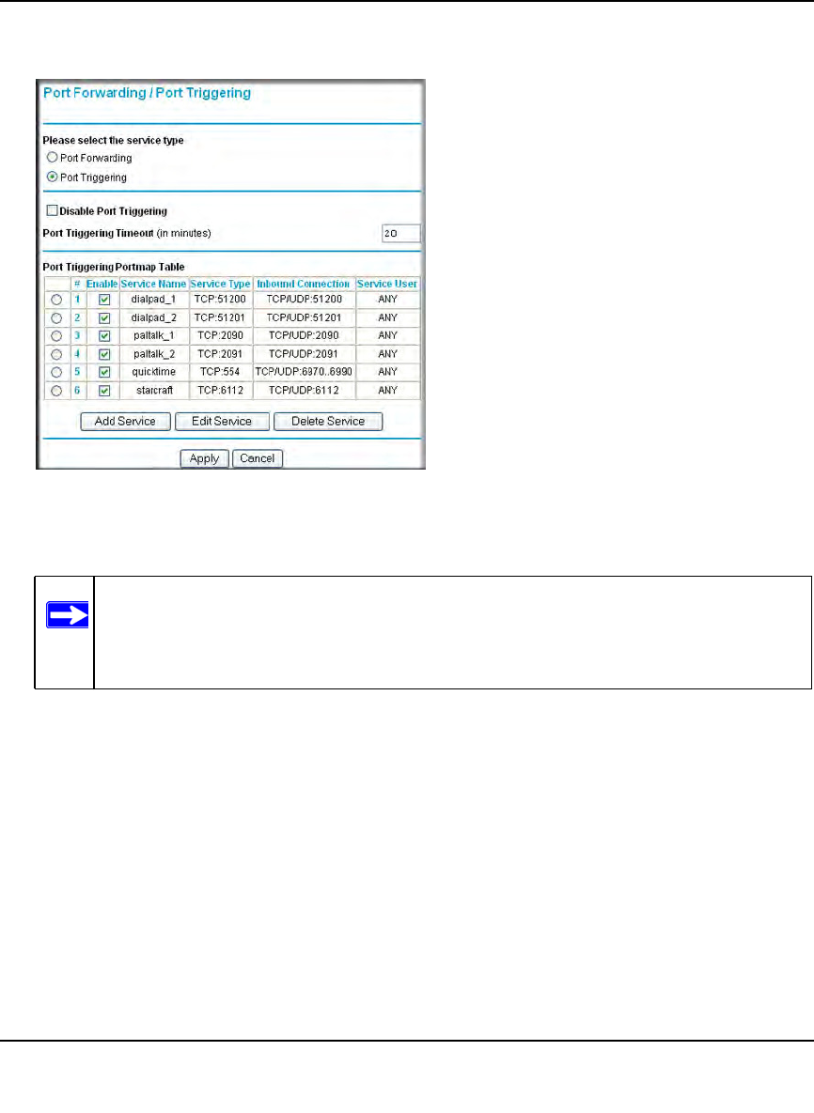814x1113 pixels.
Task: Click the Enable column header
Action: coord(102,284)
